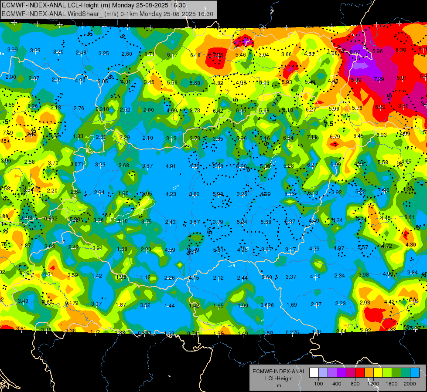Click the teal legend swatch

click(406, 373)
